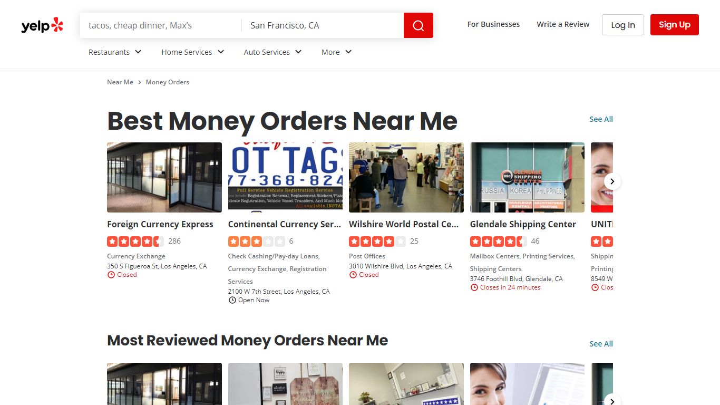
Task: Click address 3746 Foothill Blvd, Glendale
Action: tap(517, 279)
